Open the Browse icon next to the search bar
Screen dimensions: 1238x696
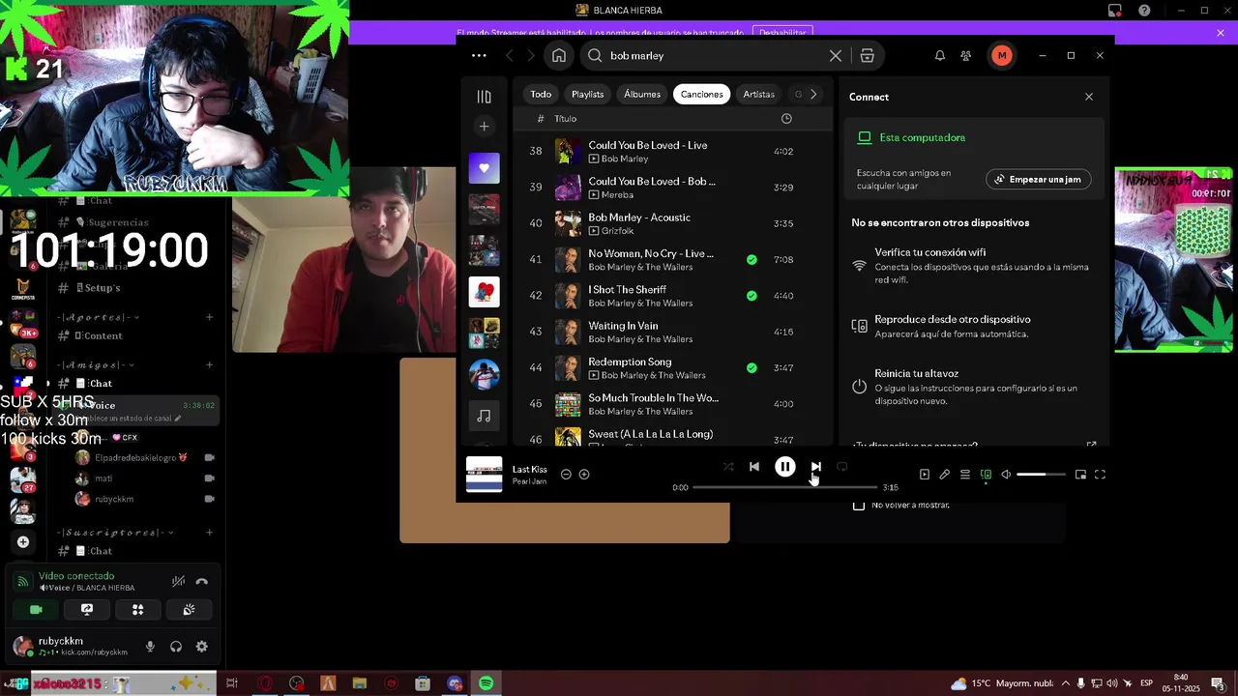pos(867,55)
